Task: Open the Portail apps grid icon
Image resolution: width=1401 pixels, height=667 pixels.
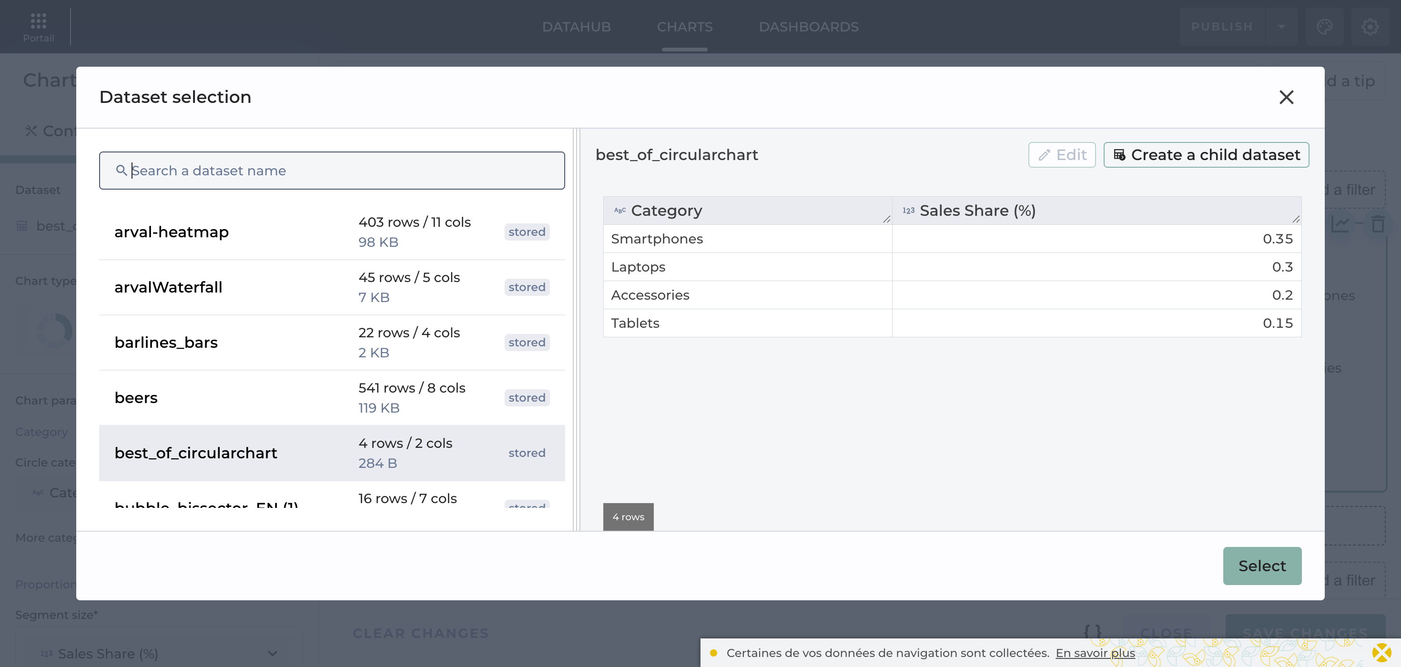Action: click(x=38, y=21)
